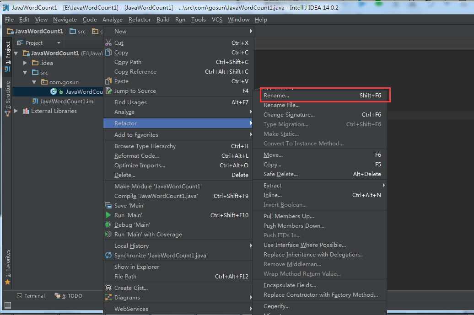Screen dimensions: 474x315
Task: Click the Terminal tool window button
Action: [31, 296]
